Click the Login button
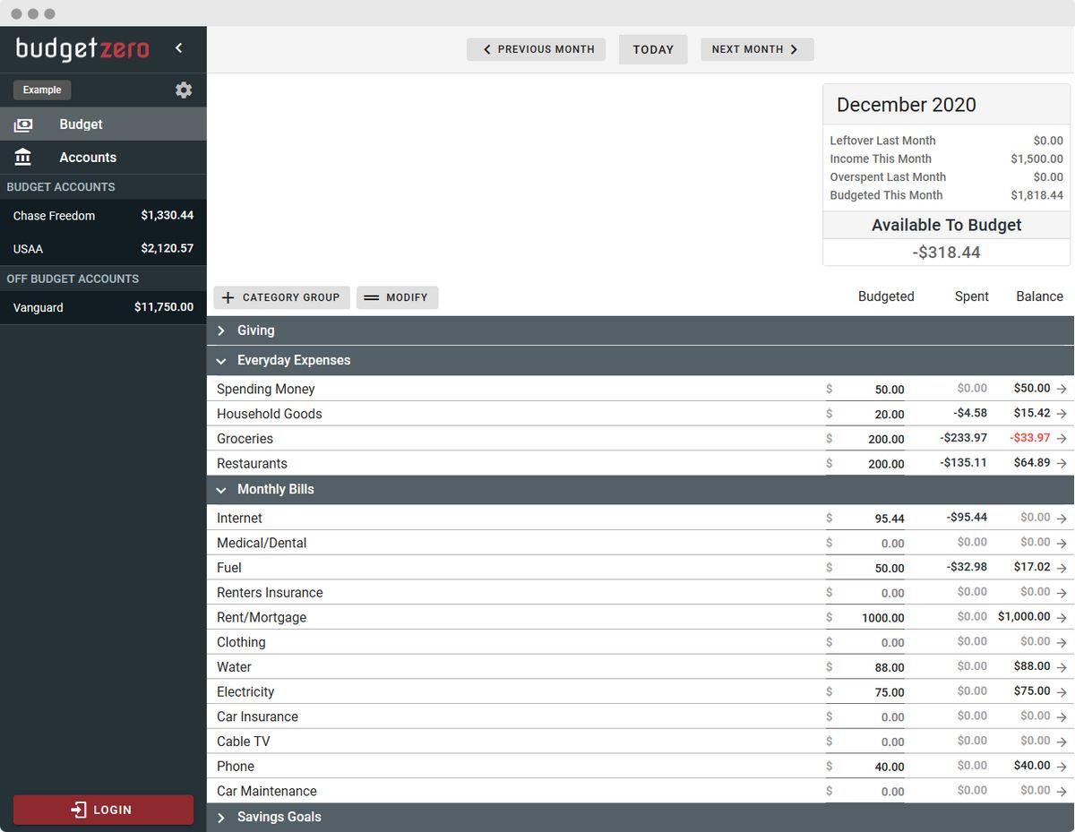 [x=103, y=810]
